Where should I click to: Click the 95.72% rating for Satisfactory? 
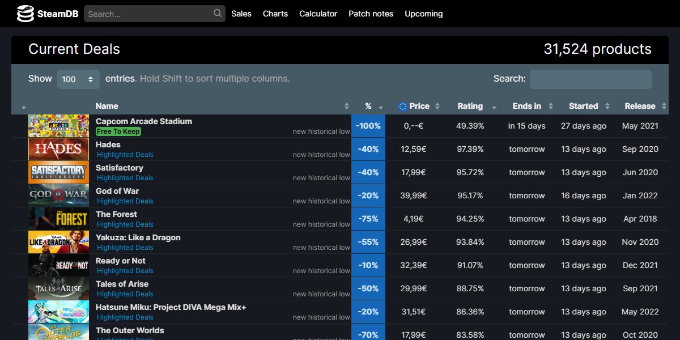470,172
